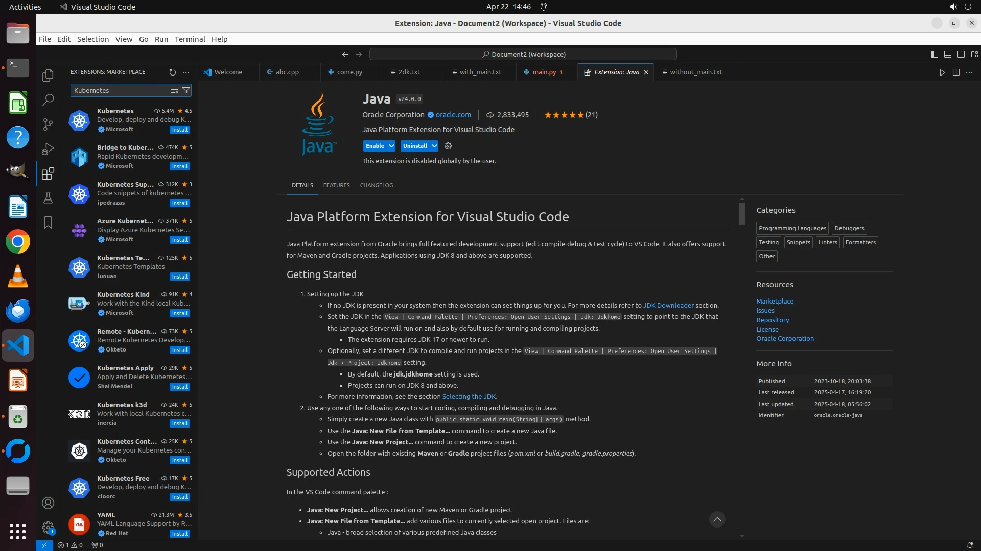981x551 pixels.
Task: Open the Terminal menu
Action: pos(190,39)
